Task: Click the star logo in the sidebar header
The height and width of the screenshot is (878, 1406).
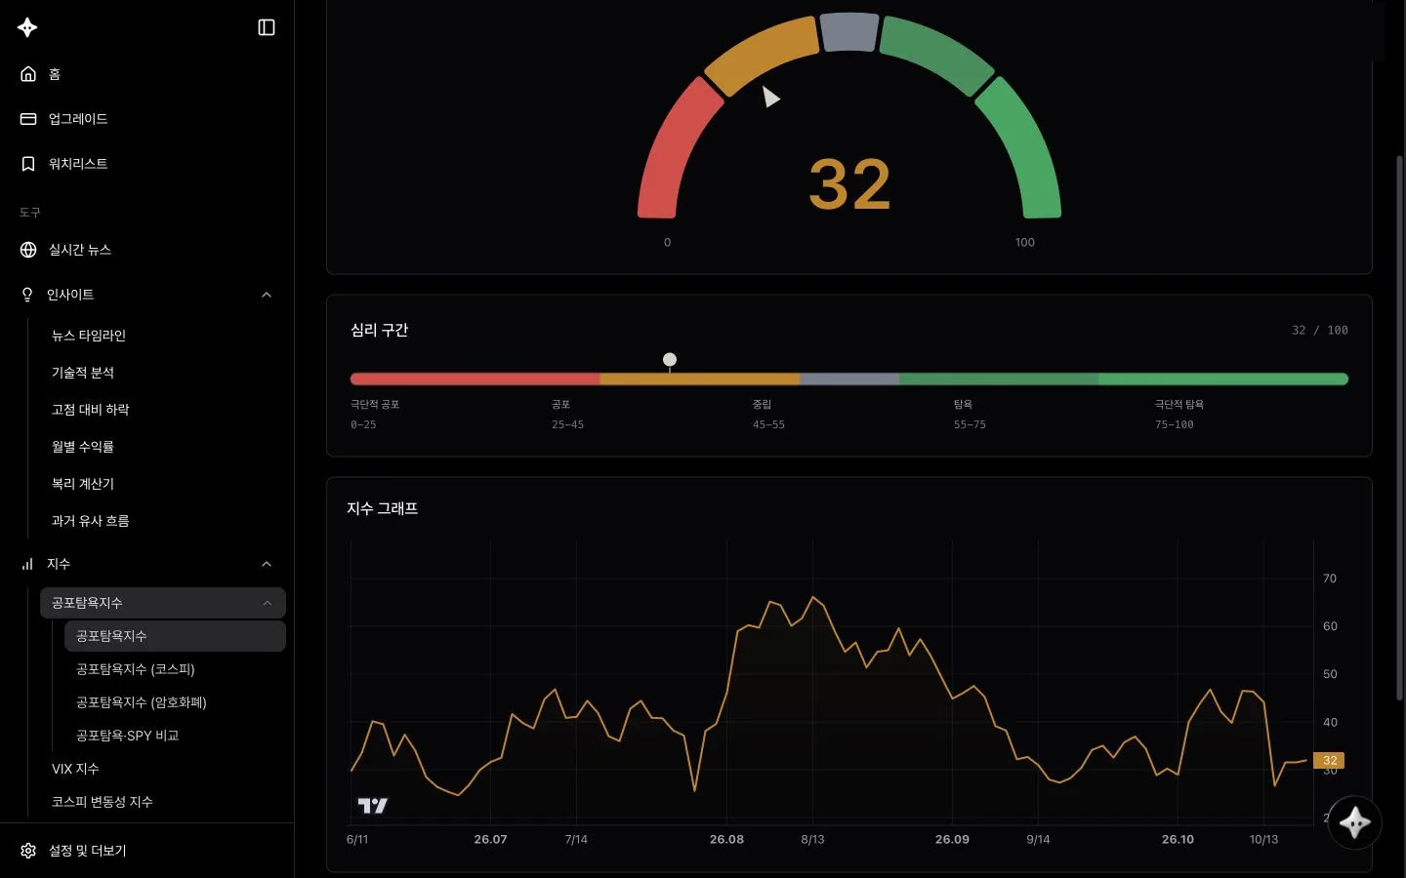Action: (x=27, y=27)
